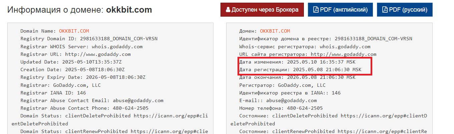Click the Registry Expiry Date line
This screenshot has width=454, height=134.
(83, 77)
